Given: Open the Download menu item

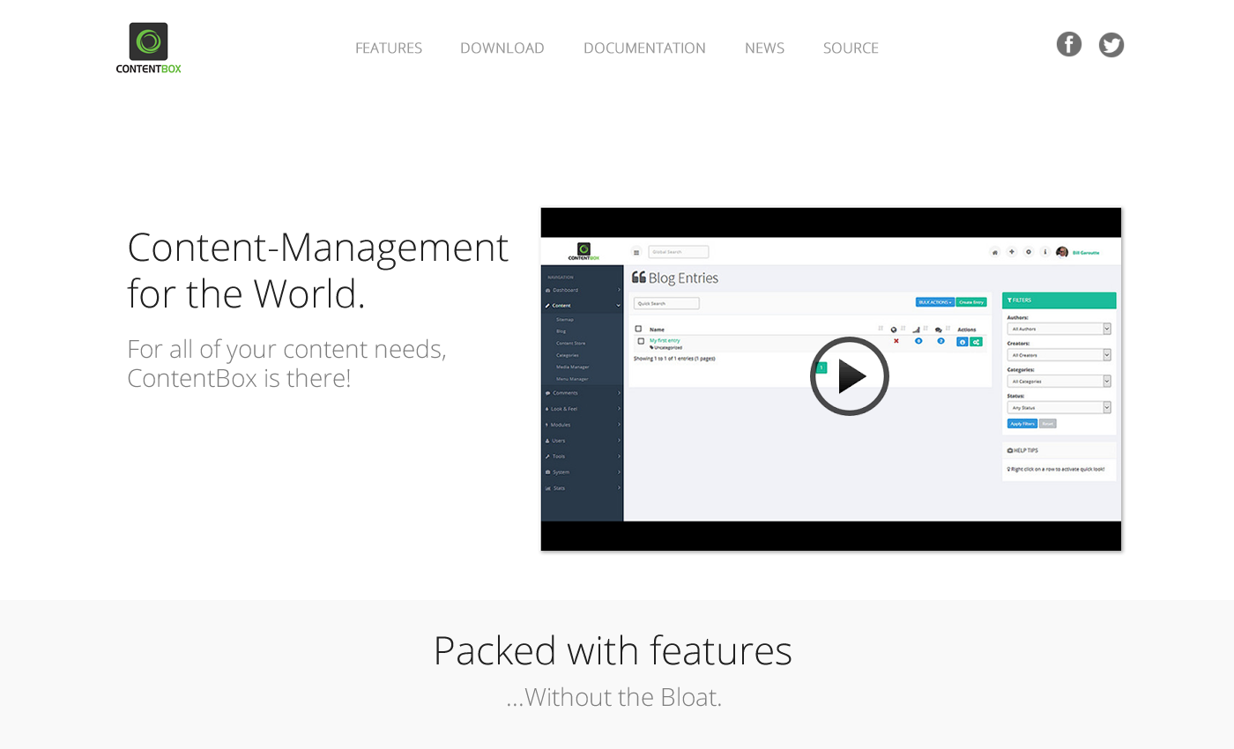Looking at the screenshot, I should coord(502,48).
